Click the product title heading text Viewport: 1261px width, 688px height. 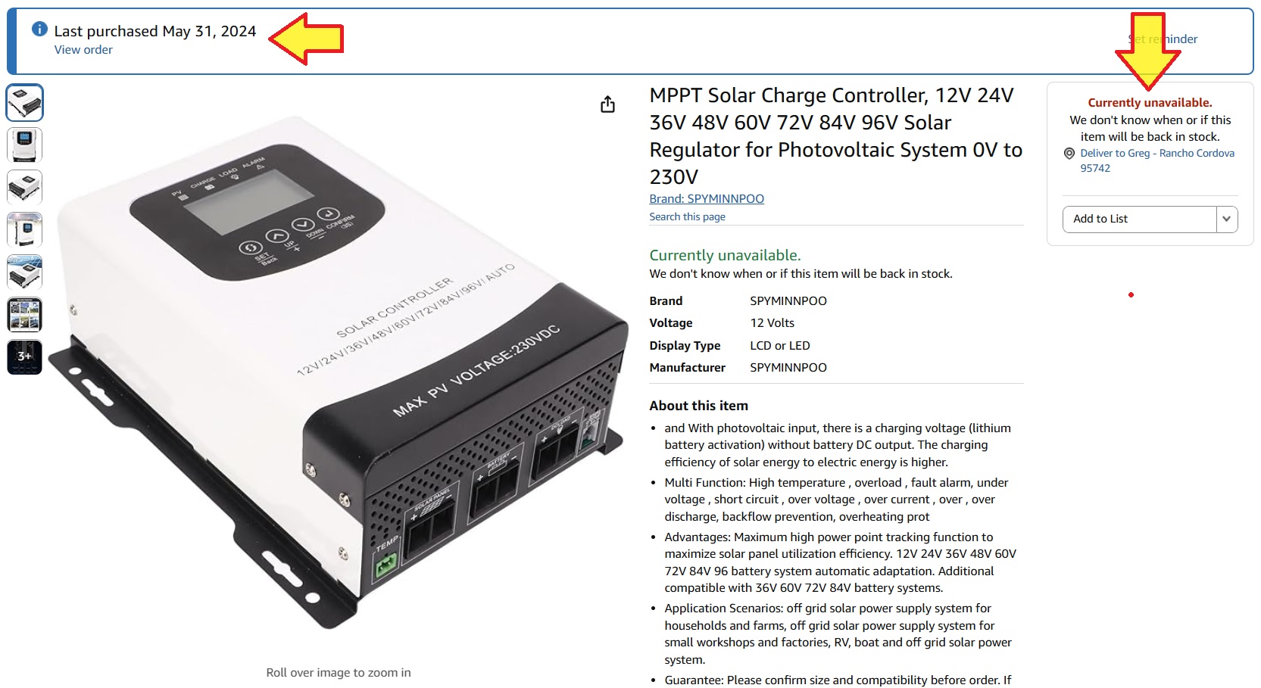(836, 136)
